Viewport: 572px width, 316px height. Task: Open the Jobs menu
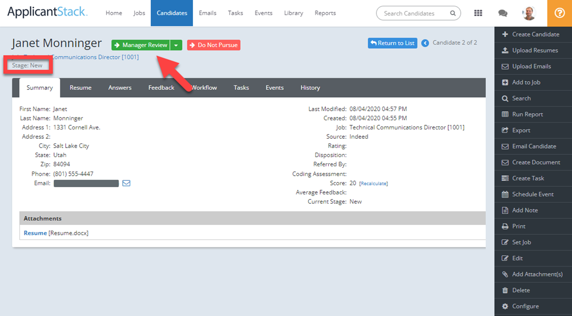click(139, 13)
